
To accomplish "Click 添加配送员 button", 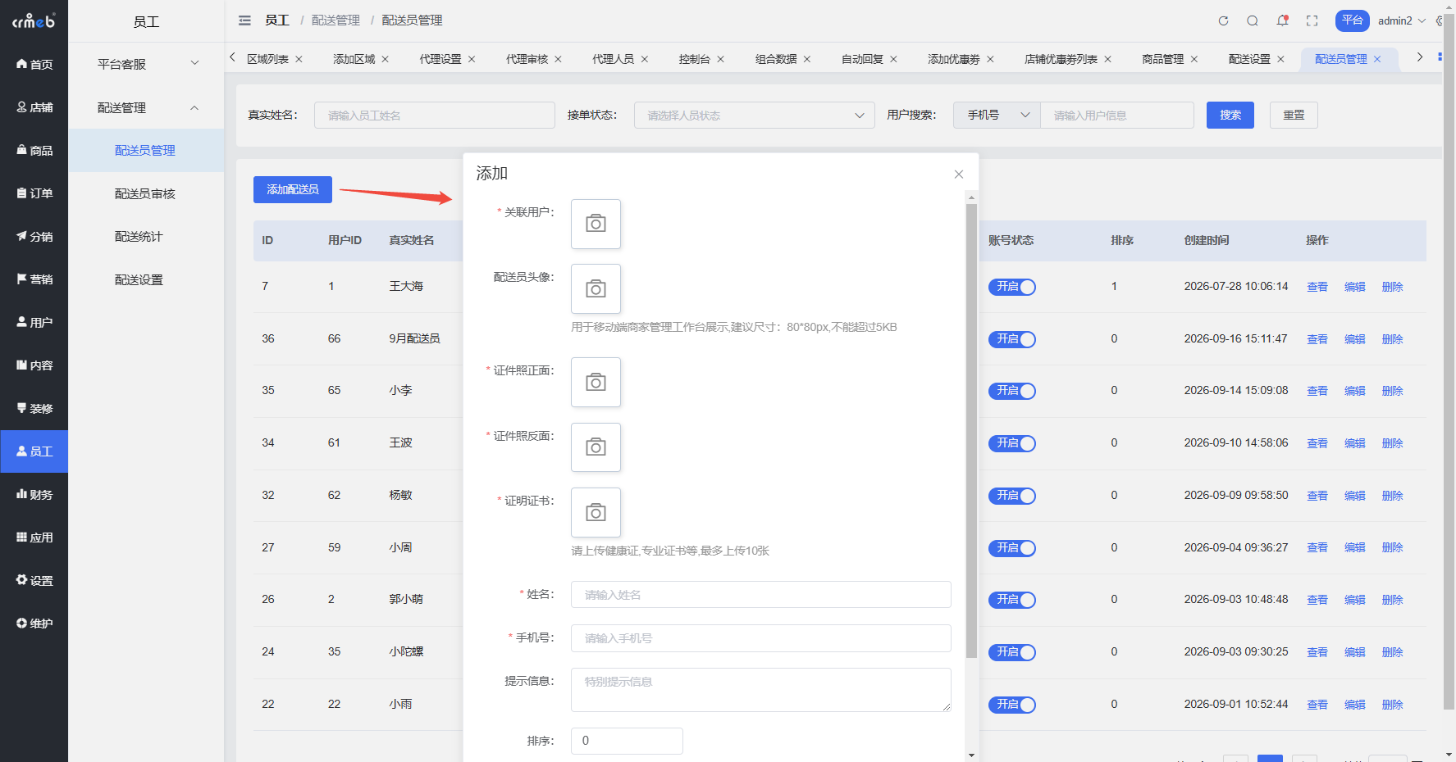I will click(x=293, y=189).
